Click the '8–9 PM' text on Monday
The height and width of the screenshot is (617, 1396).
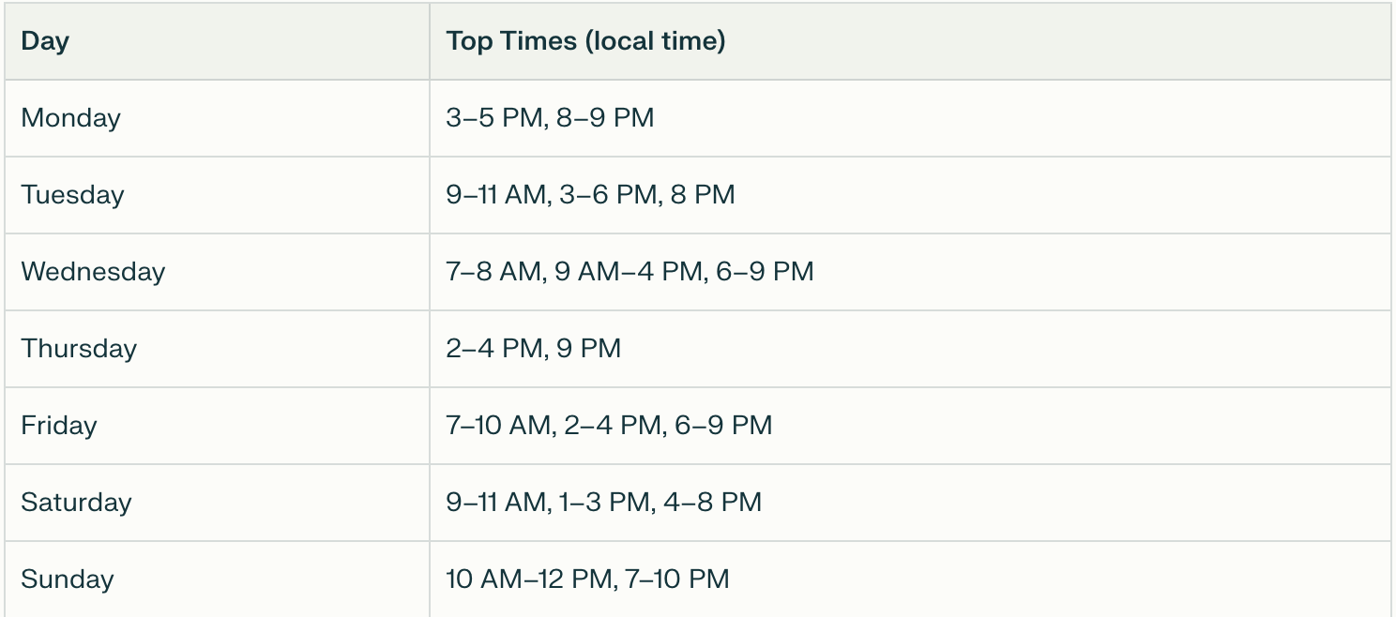pyautogui.click(x=605, y=118)
